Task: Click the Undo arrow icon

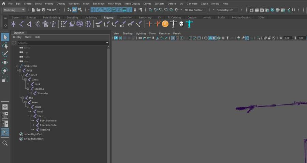Action: 49,10
